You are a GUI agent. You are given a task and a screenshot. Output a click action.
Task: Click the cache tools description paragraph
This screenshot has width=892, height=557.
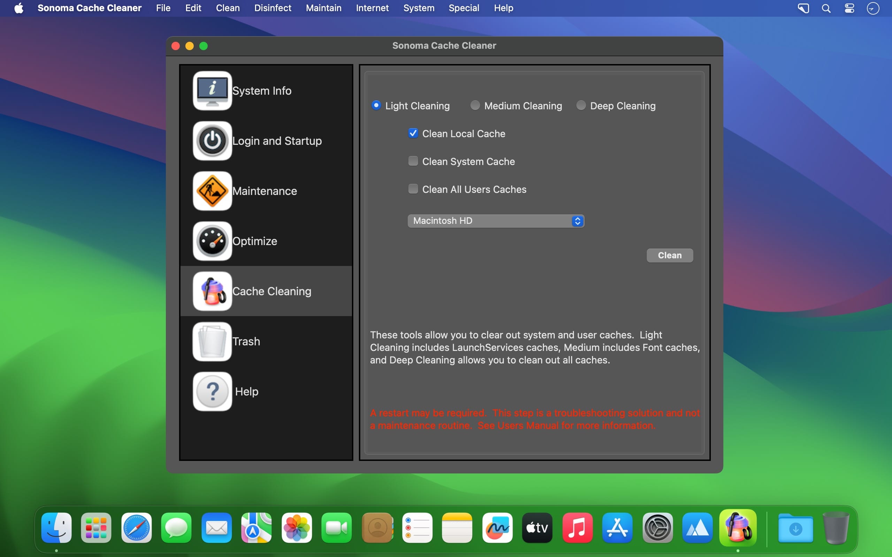535,347
